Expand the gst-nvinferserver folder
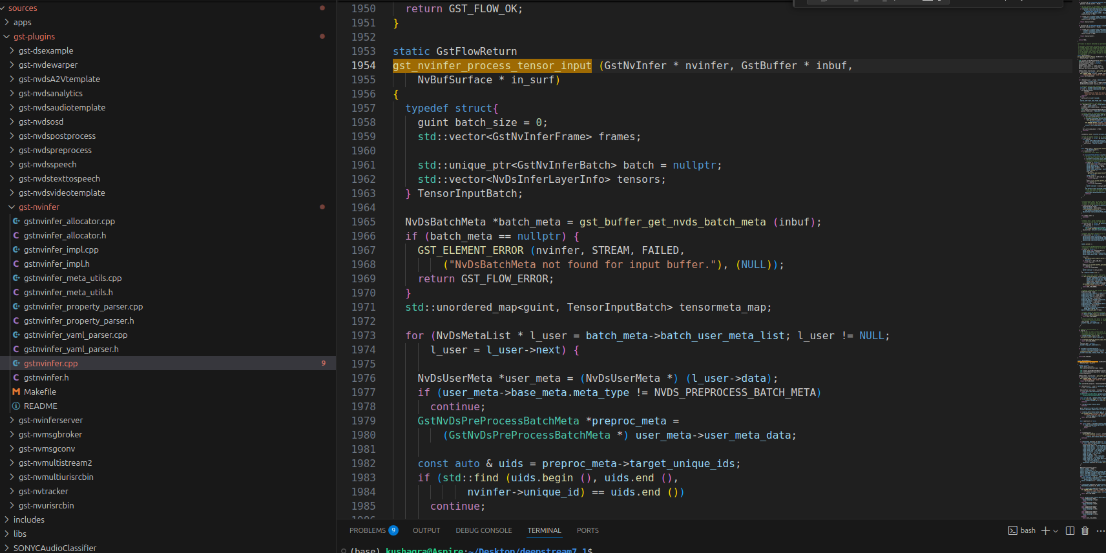This screenshot has width=1106, height=553. pos(12,420)
